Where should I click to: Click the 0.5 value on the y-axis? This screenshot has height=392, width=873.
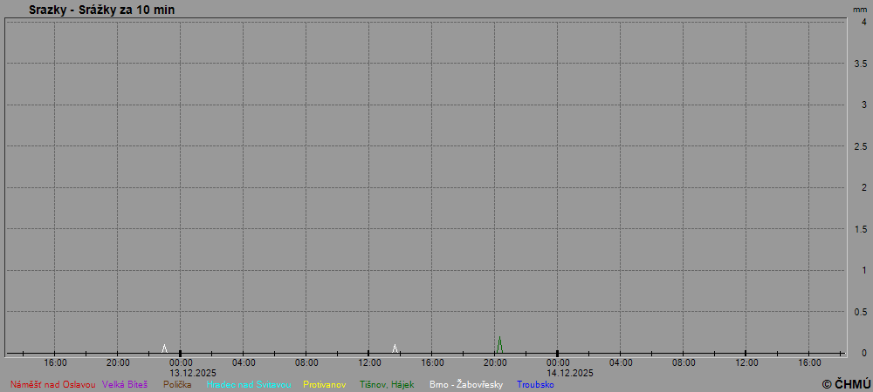(860, 312)
